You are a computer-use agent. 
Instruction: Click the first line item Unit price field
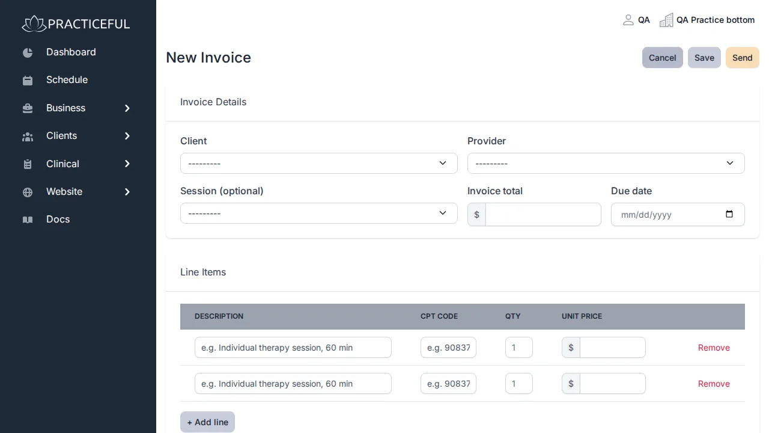pos(613,348)
